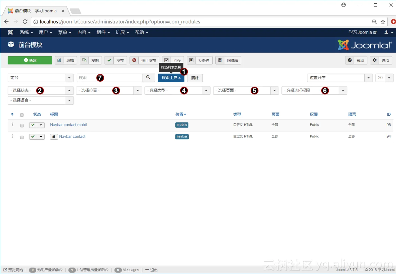Sort table by 位置 column header
This screenshot has width=396, height=274.
pos(181,114)
